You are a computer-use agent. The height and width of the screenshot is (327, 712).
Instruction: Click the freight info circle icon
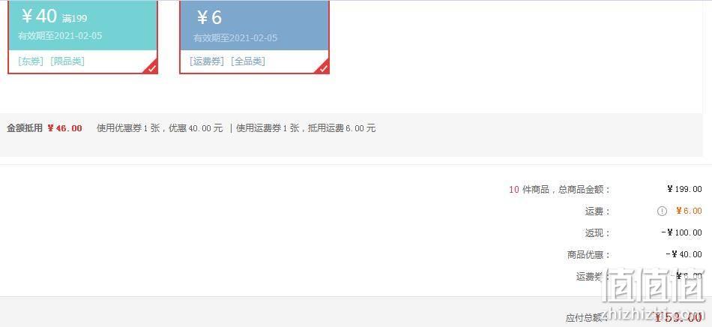click(662, 211)
